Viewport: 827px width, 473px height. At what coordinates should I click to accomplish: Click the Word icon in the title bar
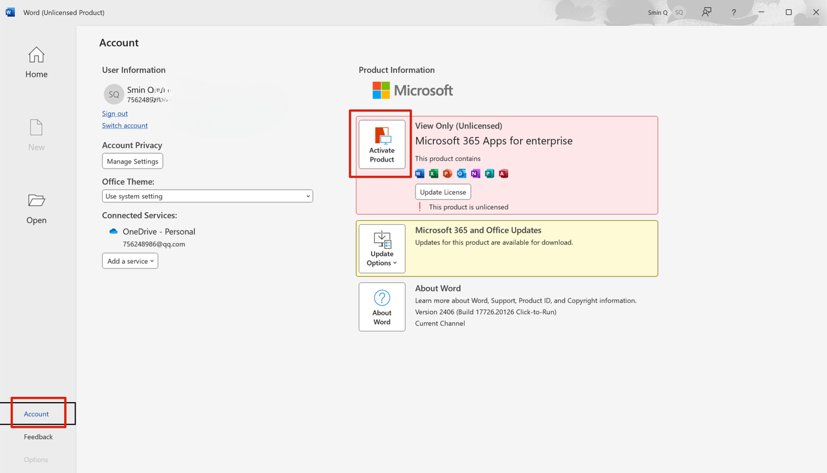(x=10, y=12)
